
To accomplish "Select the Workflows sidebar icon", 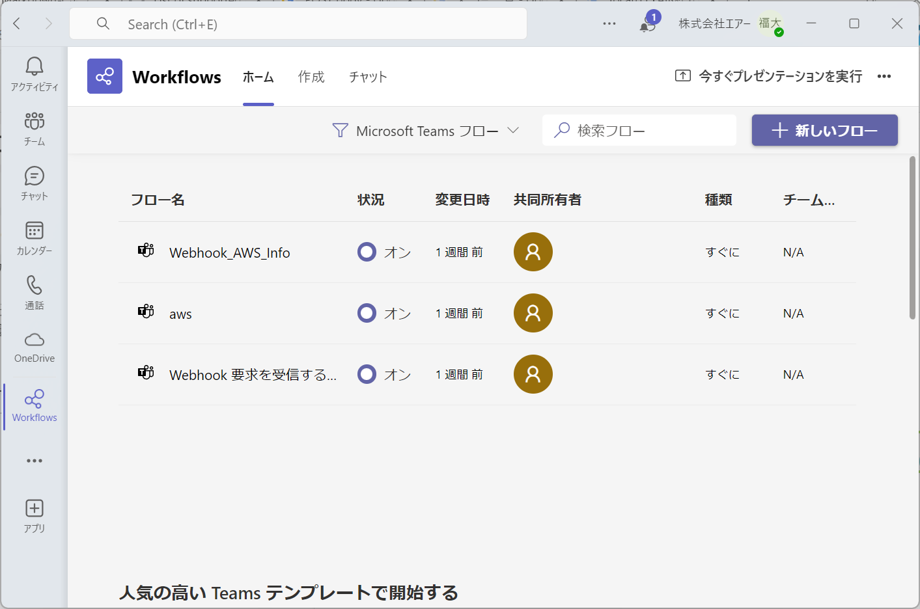I will pos(35,406).
